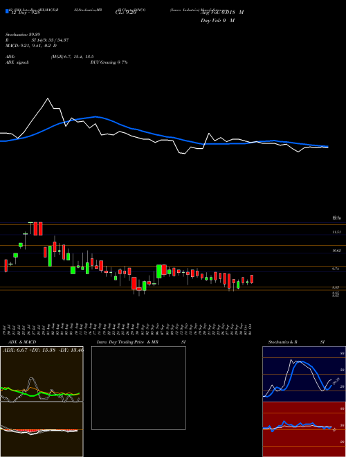The width and height of the screenshot is (346, 457).
Task: Click the 'ADX signal:' label
Action: click(17, 62)
